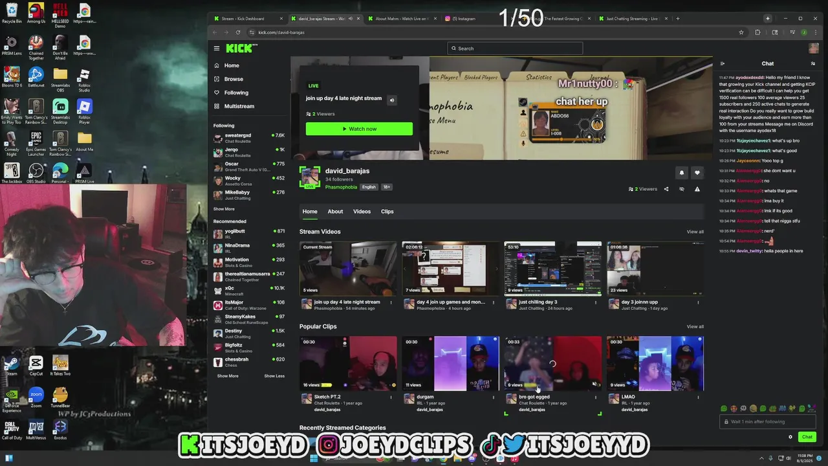This screenshot has height=466, width=828.
Task: Click the Watch now button
Action: 359,129
